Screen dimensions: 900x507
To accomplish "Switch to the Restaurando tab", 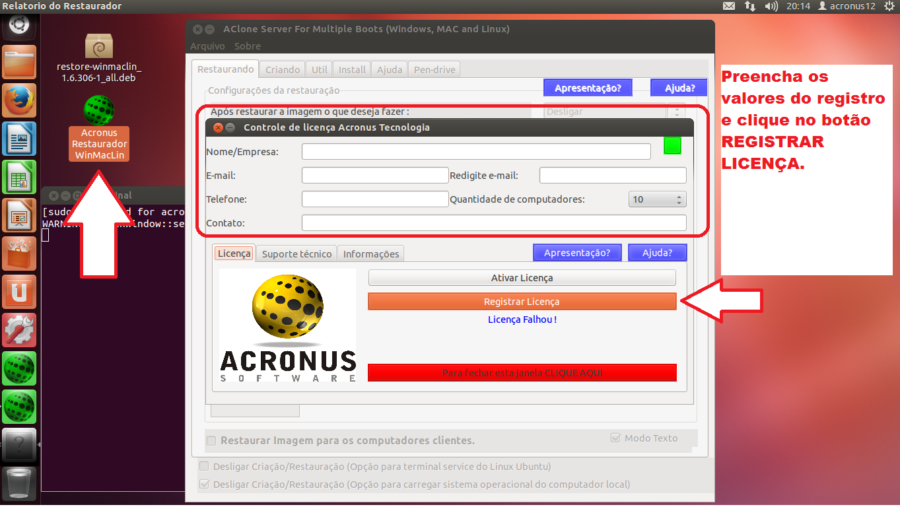I will 225,69.
